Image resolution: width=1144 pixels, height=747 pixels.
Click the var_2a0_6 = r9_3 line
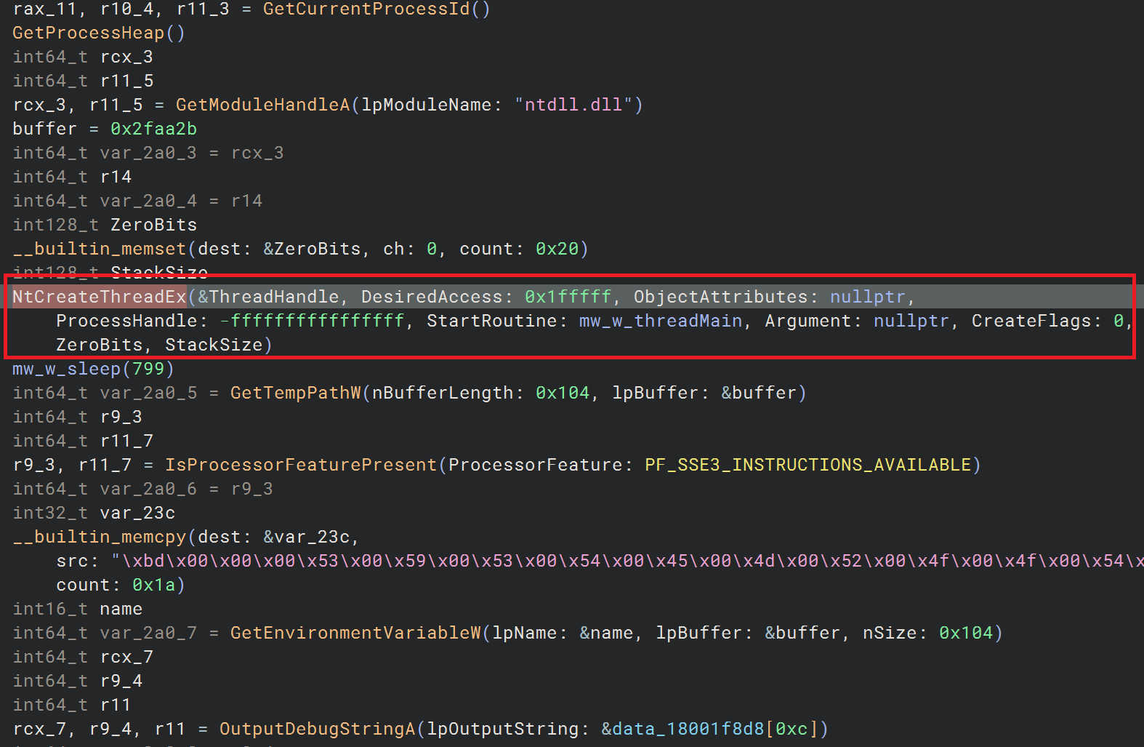point(142,489)
